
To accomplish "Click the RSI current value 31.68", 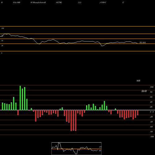I will [x=143, y=42].
